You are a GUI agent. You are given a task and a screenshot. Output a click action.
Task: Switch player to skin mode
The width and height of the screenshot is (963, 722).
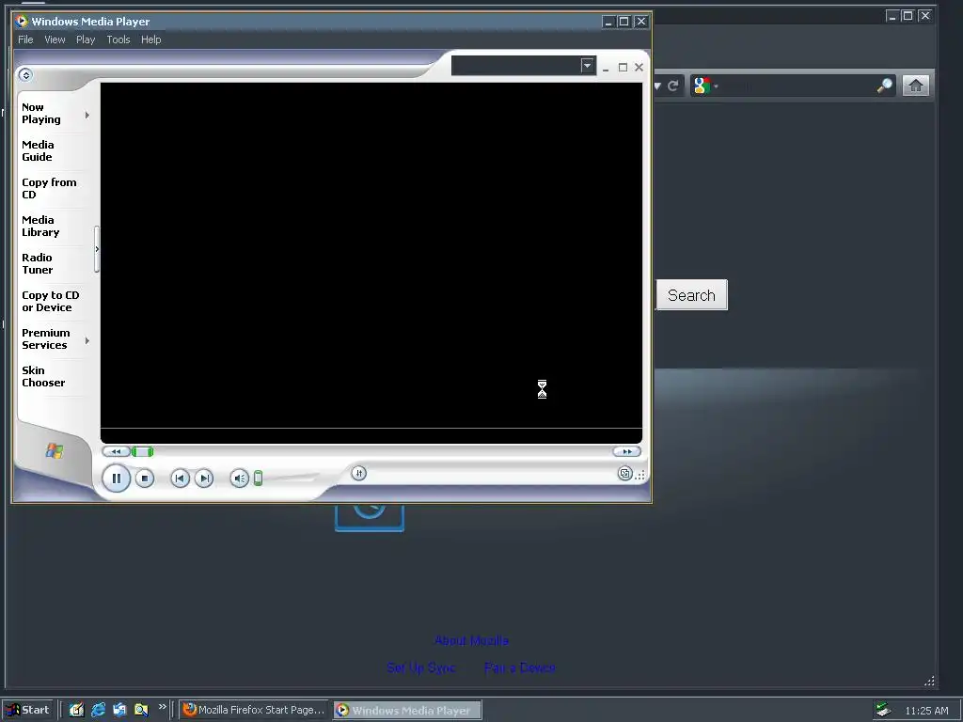coord(624,474)
